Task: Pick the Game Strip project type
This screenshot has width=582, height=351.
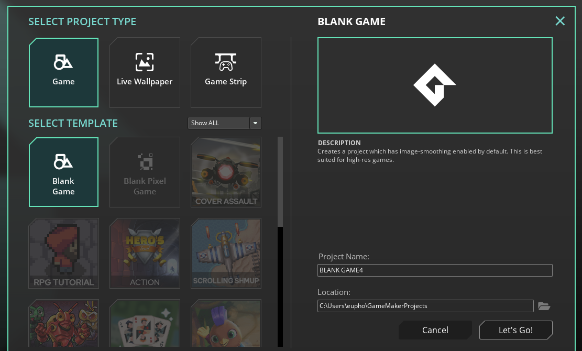Action: (226, 72)
